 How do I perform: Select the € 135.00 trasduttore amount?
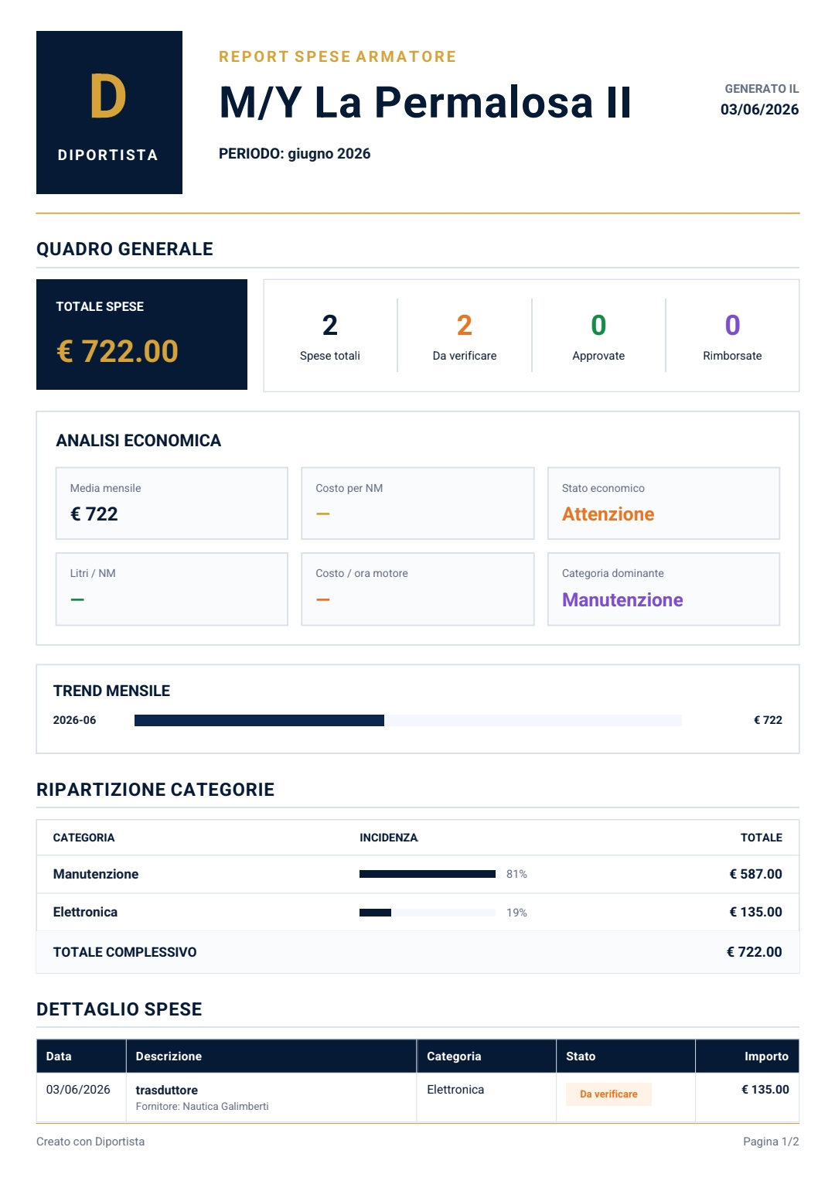click(x=765, y=1090)
